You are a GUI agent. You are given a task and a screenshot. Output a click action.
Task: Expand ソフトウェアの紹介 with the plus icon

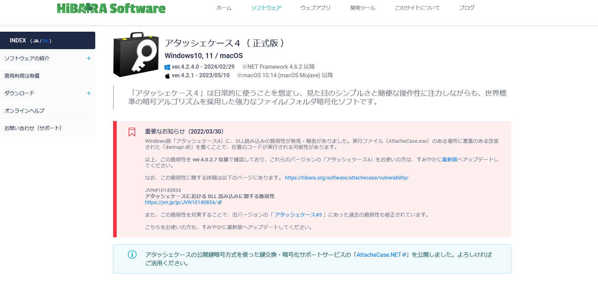point(89,58)
